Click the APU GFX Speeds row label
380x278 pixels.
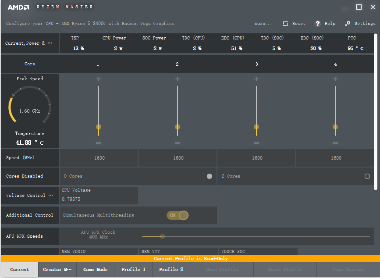coord(25,236)
